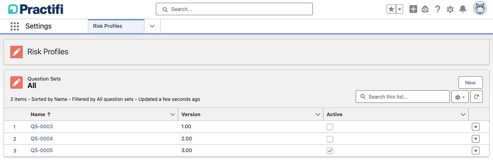This screenshot has width=493, height=165.
Task: Open the Trailhead guidance icon
Action: click(425, 9)
